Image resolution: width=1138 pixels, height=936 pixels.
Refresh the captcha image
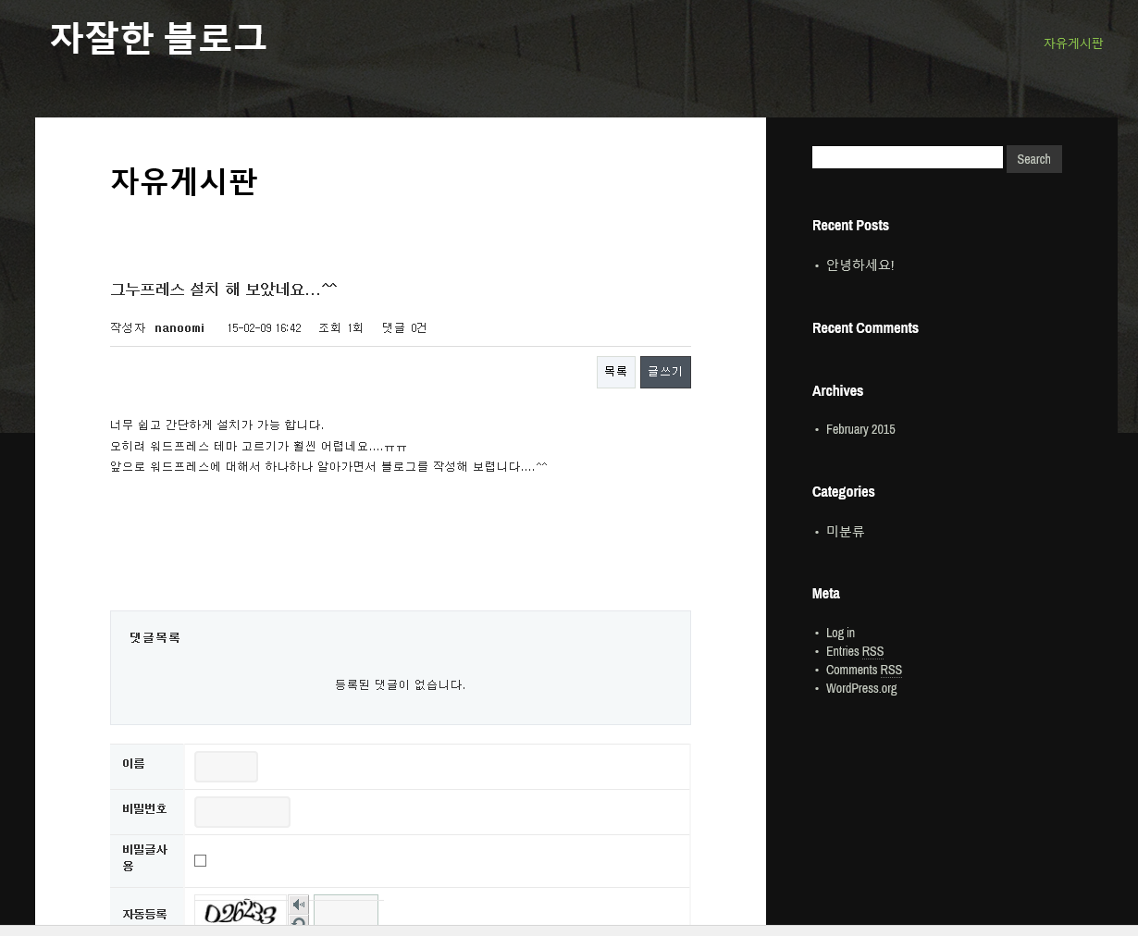298,921
